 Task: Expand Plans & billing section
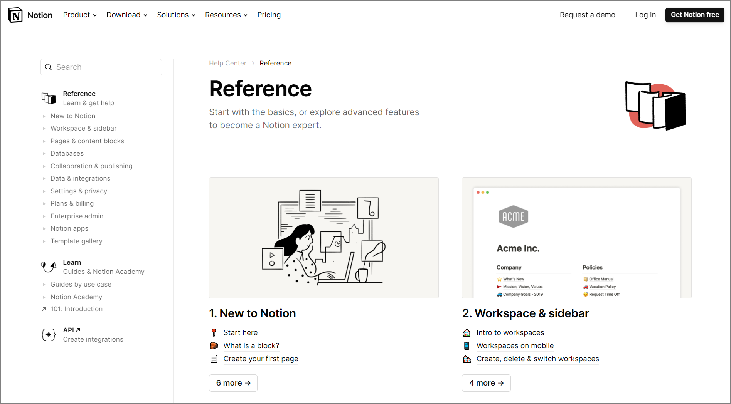[44, 203]
